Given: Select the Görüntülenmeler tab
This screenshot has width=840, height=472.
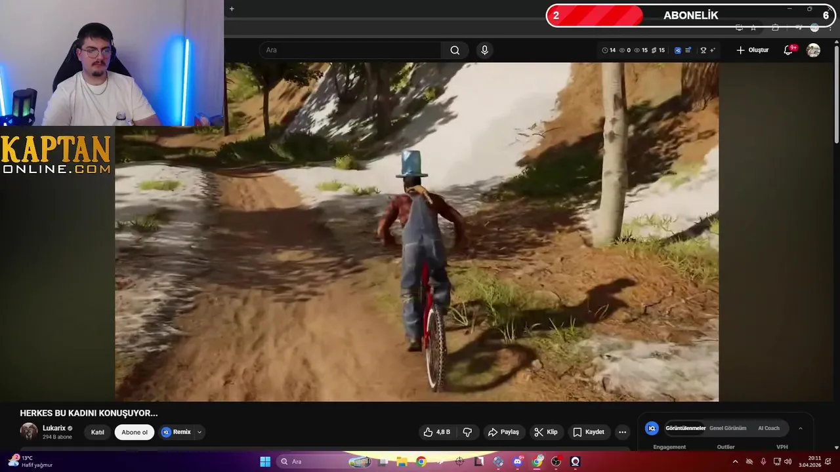Looking at the screenshot, I should click(685, 428).
